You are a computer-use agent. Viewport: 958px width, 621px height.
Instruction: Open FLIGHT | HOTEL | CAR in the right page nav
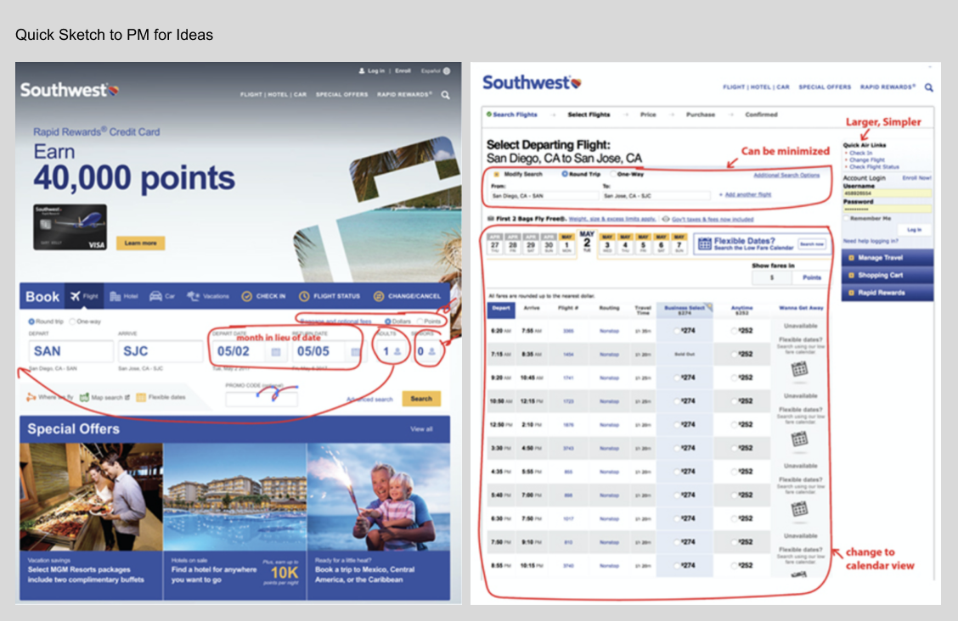click(x=756, y=87)
